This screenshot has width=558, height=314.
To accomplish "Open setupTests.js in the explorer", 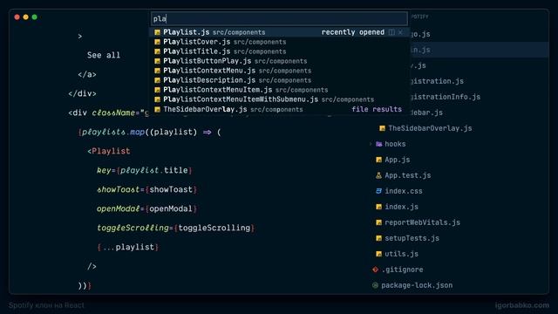I will click(x=412, y=238).
